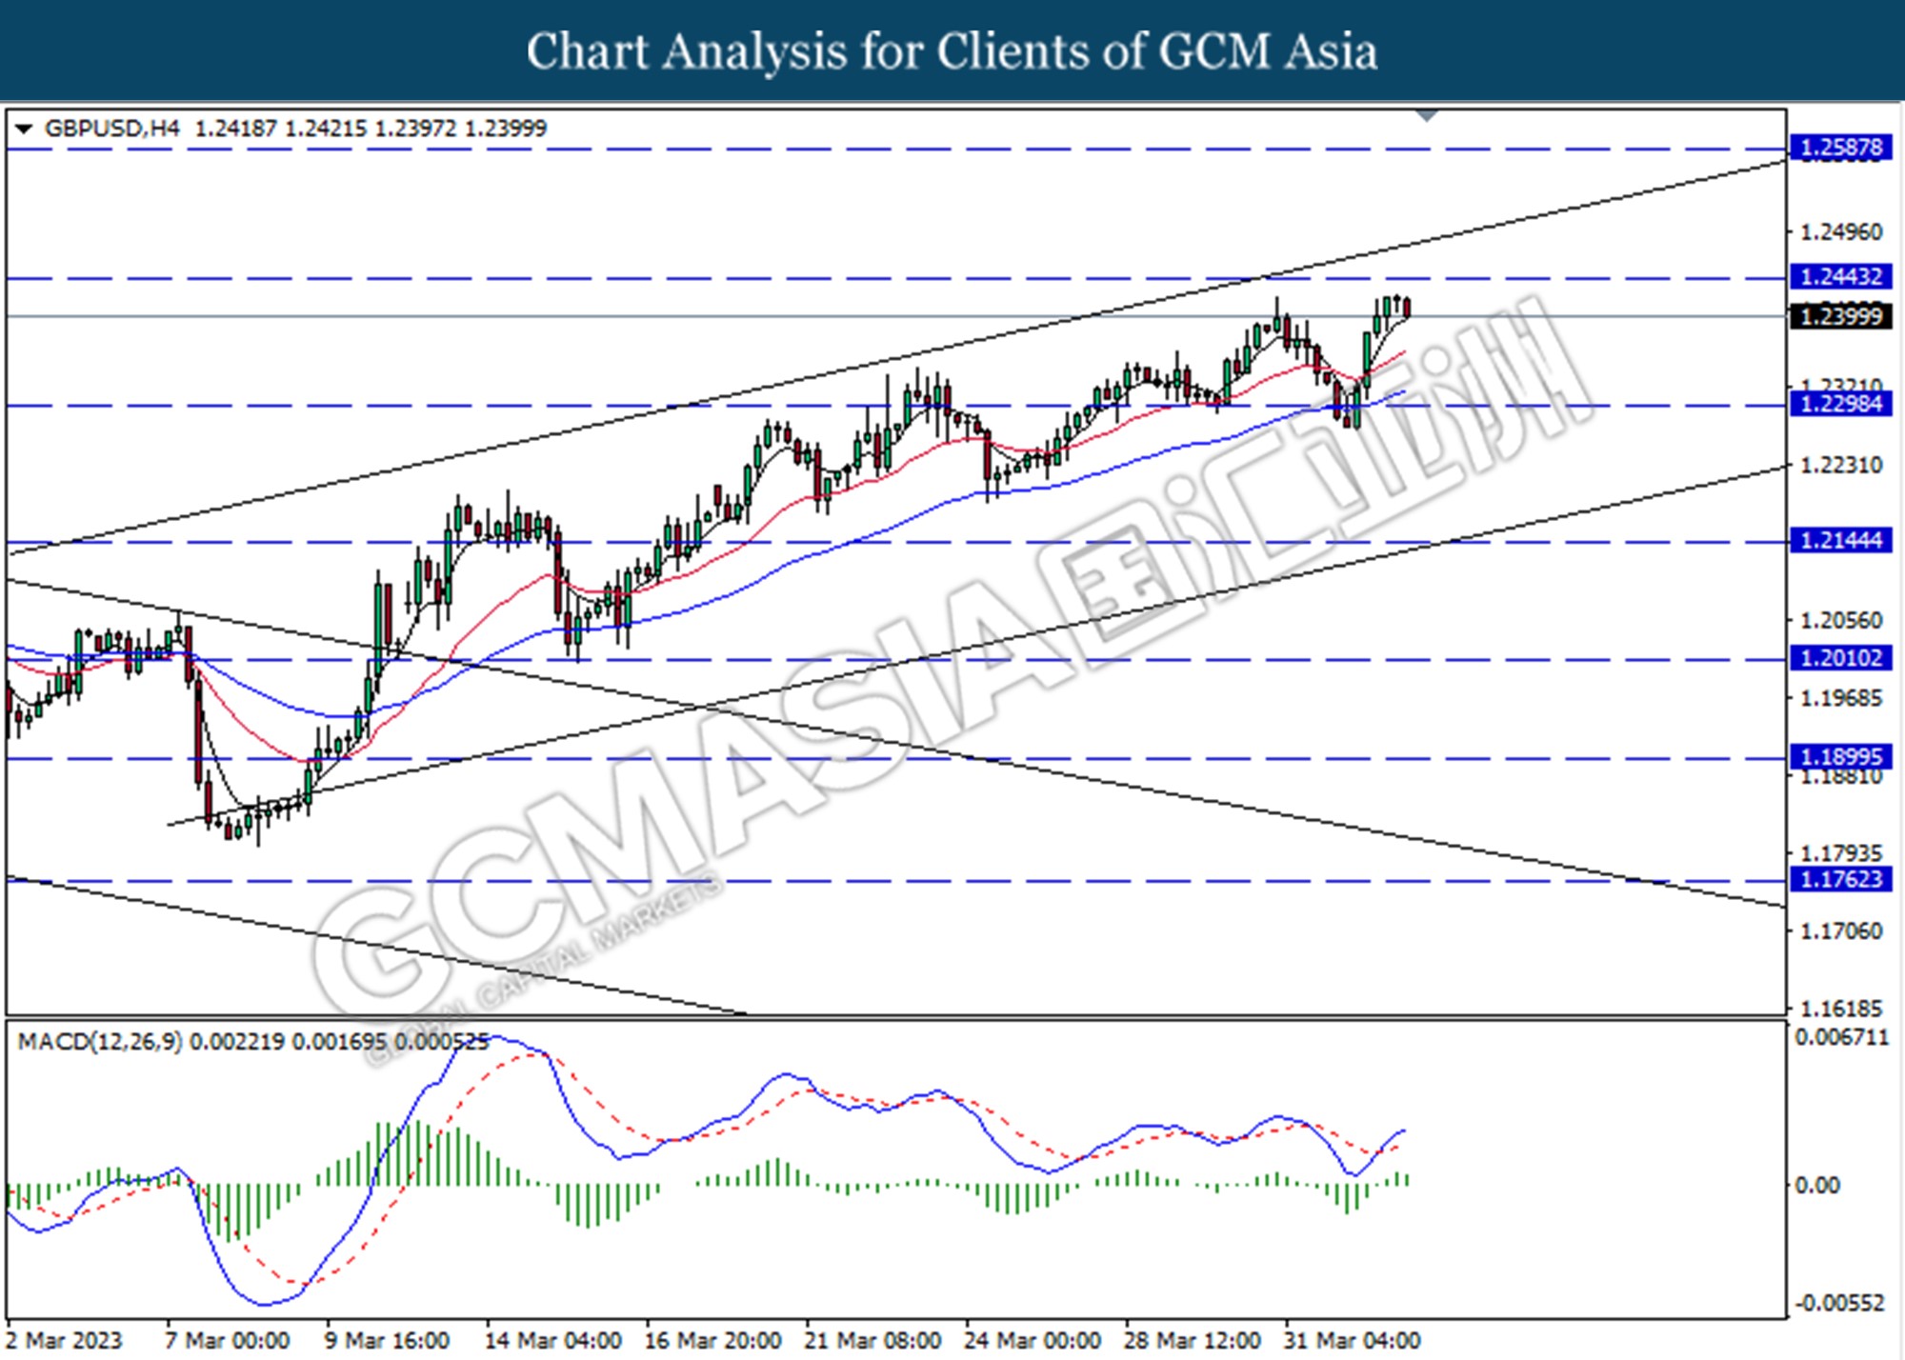Click the 1.17935 price scale value
Screen dimensions: 1905x1360
coord(1840,853)
